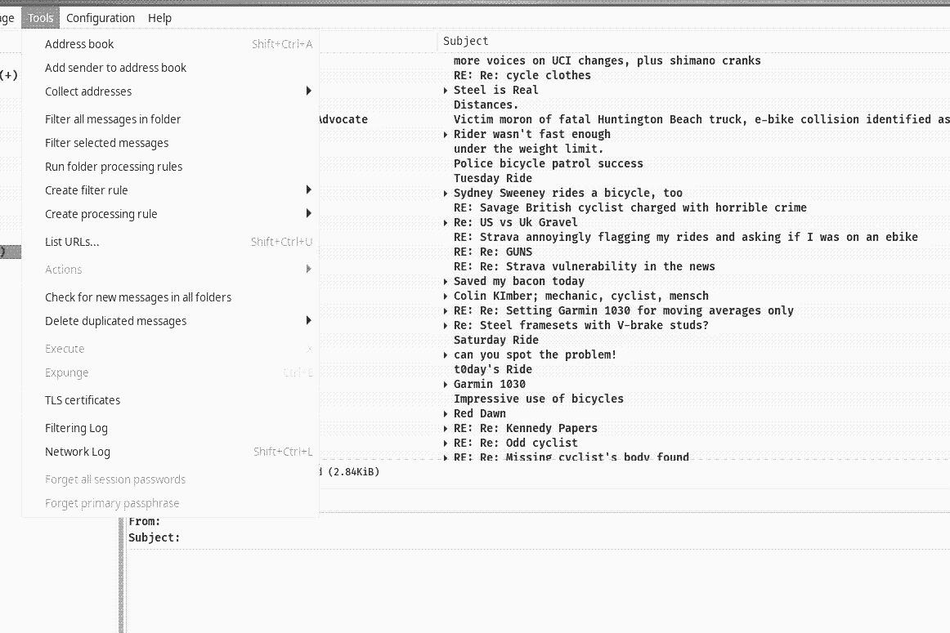
Task: Expand Create filter rule submenu arrow
Action: click(x=308, y=190)
